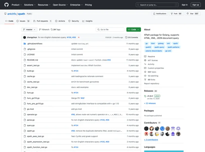Open the GitHub home logo

pos(7,5)
